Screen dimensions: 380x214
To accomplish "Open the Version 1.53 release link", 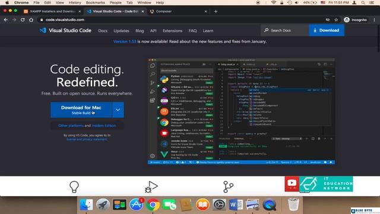I will pyautogui.click(x=125, y=42).
